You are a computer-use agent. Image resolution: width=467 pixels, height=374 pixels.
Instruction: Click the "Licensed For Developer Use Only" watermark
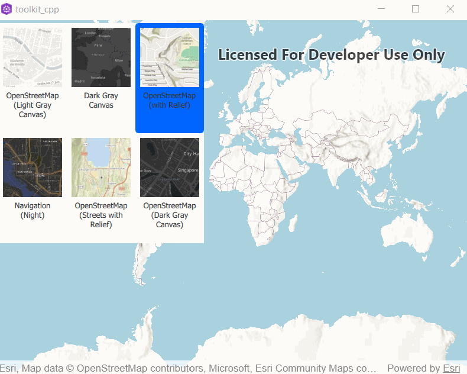point(331,55)
